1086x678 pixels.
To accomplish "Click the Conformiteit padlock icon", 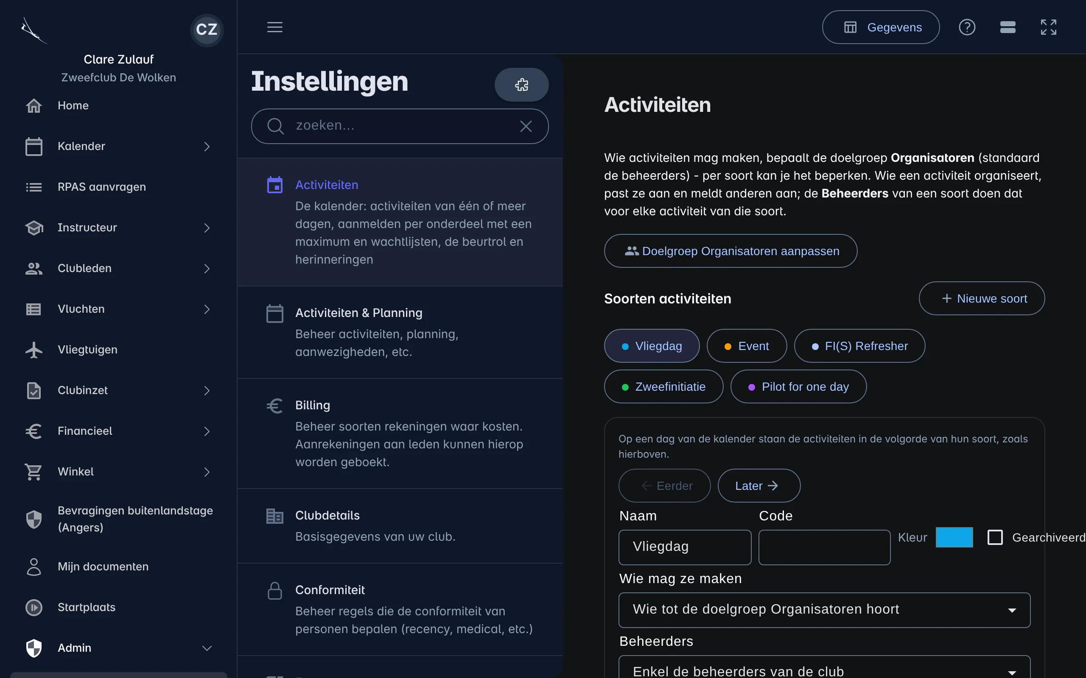I will coord(274,591).
